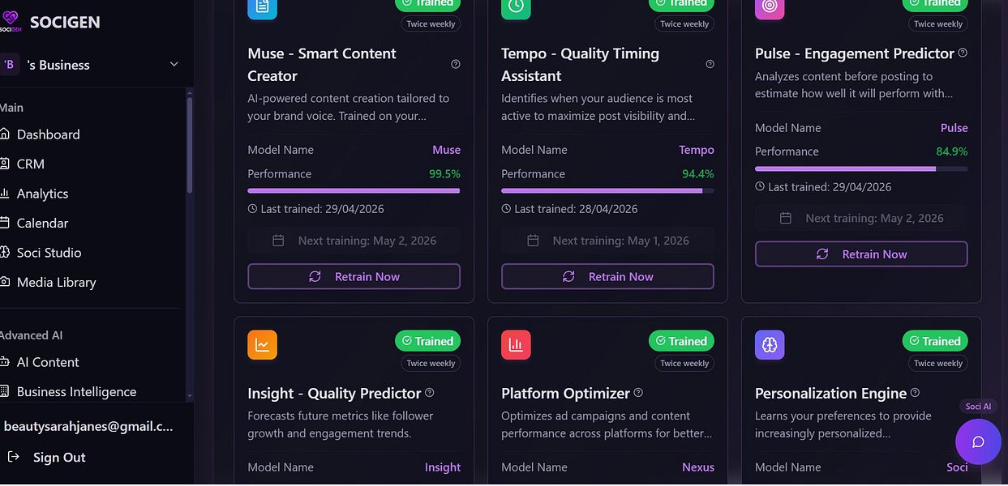1008x486 pixels.
Task: Click Tempo performance progress bar
Action: click(x=607, y=190)
